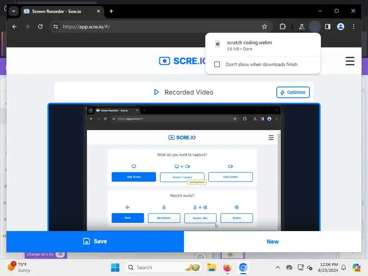
Task: Bookmark this page with the star icon
Action: point(264,27)
